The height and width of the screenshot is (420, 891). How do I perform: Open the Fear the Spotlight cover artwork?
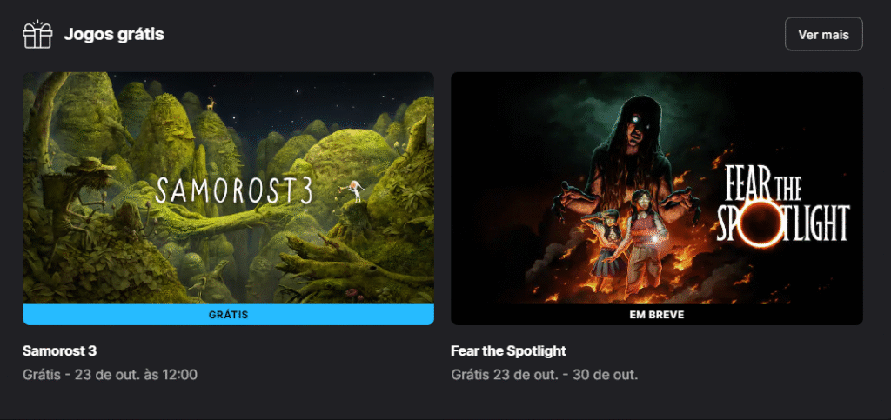pyautogui.click(x=657, y=188)
